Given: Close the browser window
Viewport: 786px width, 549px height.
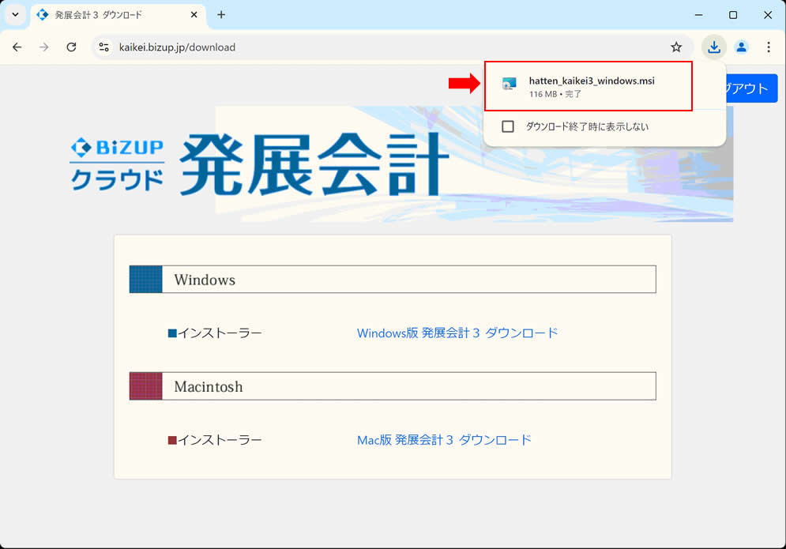Looking at the screenshot, I should [x=768, y=15].
